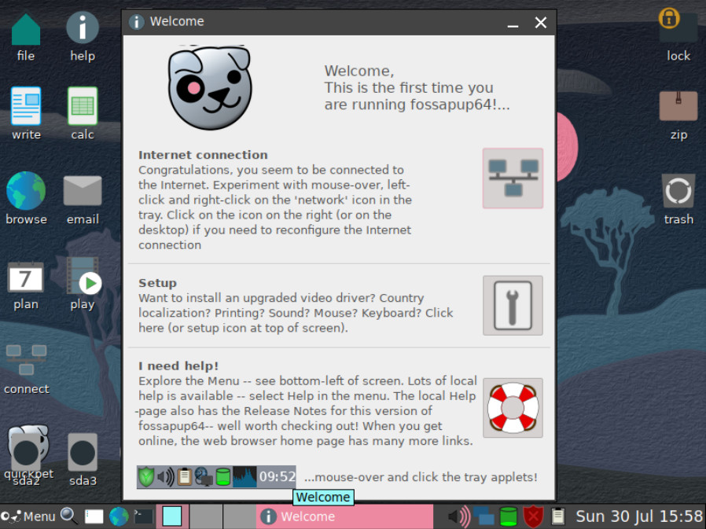The image size is (706, 529).
Task: Click the clipboard tray icon
Action: 558,516
